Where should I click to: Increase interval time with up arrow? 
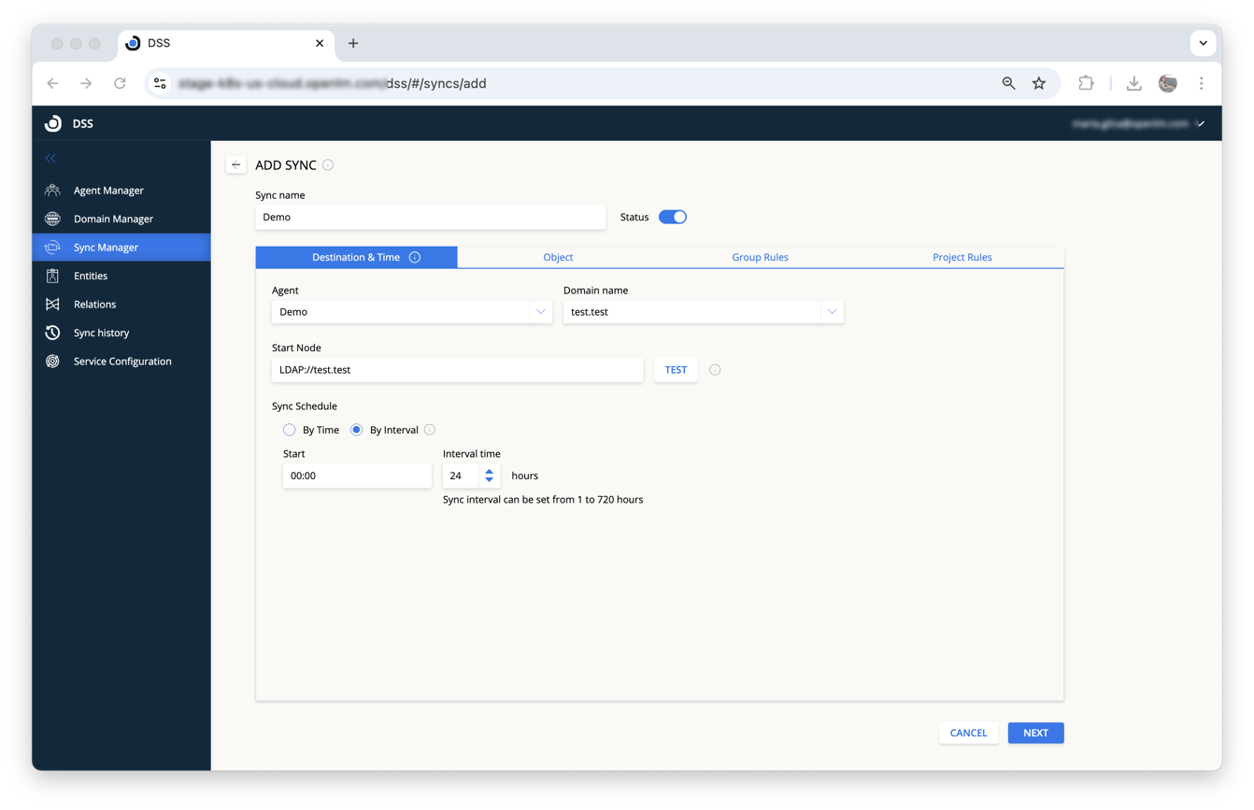pos(490,472)
